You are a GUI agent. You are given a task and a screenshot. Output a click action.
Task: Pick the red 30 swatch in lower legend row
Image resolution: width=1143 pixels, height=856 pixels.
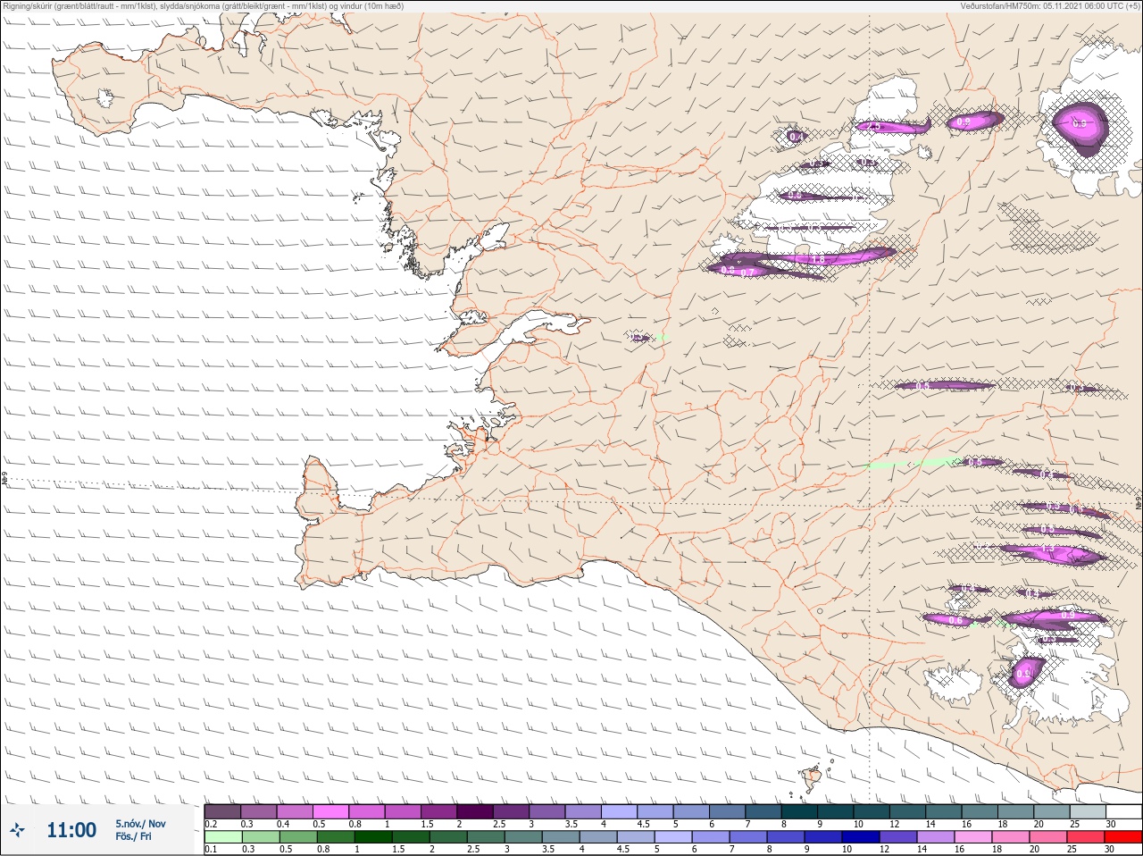[x=1123, y=837]
